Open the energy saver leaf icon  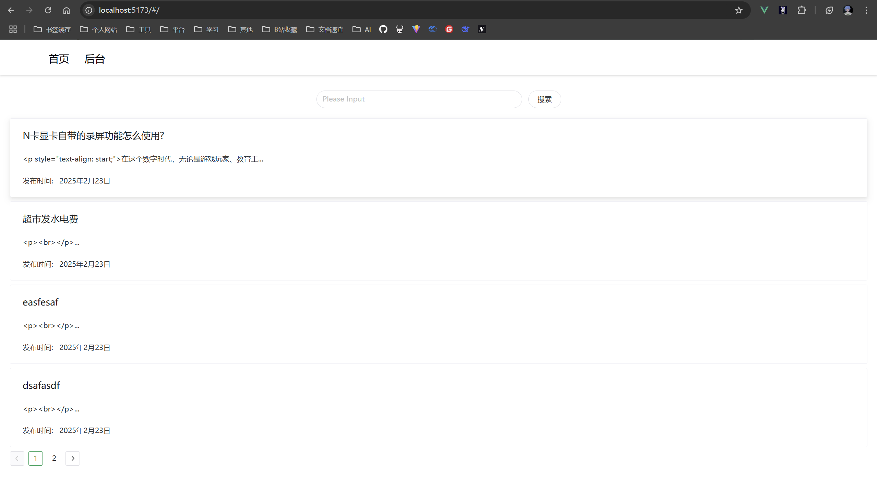pos(829,10)
